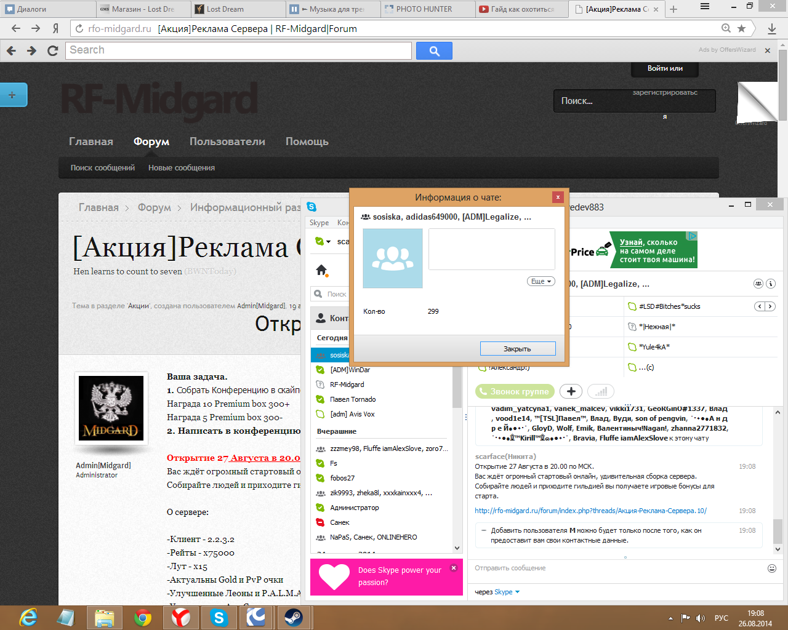This screenshot has height=630, width=788.
Task: Click Поиск сообщений forum link
Action: click(x=103, y=168)
